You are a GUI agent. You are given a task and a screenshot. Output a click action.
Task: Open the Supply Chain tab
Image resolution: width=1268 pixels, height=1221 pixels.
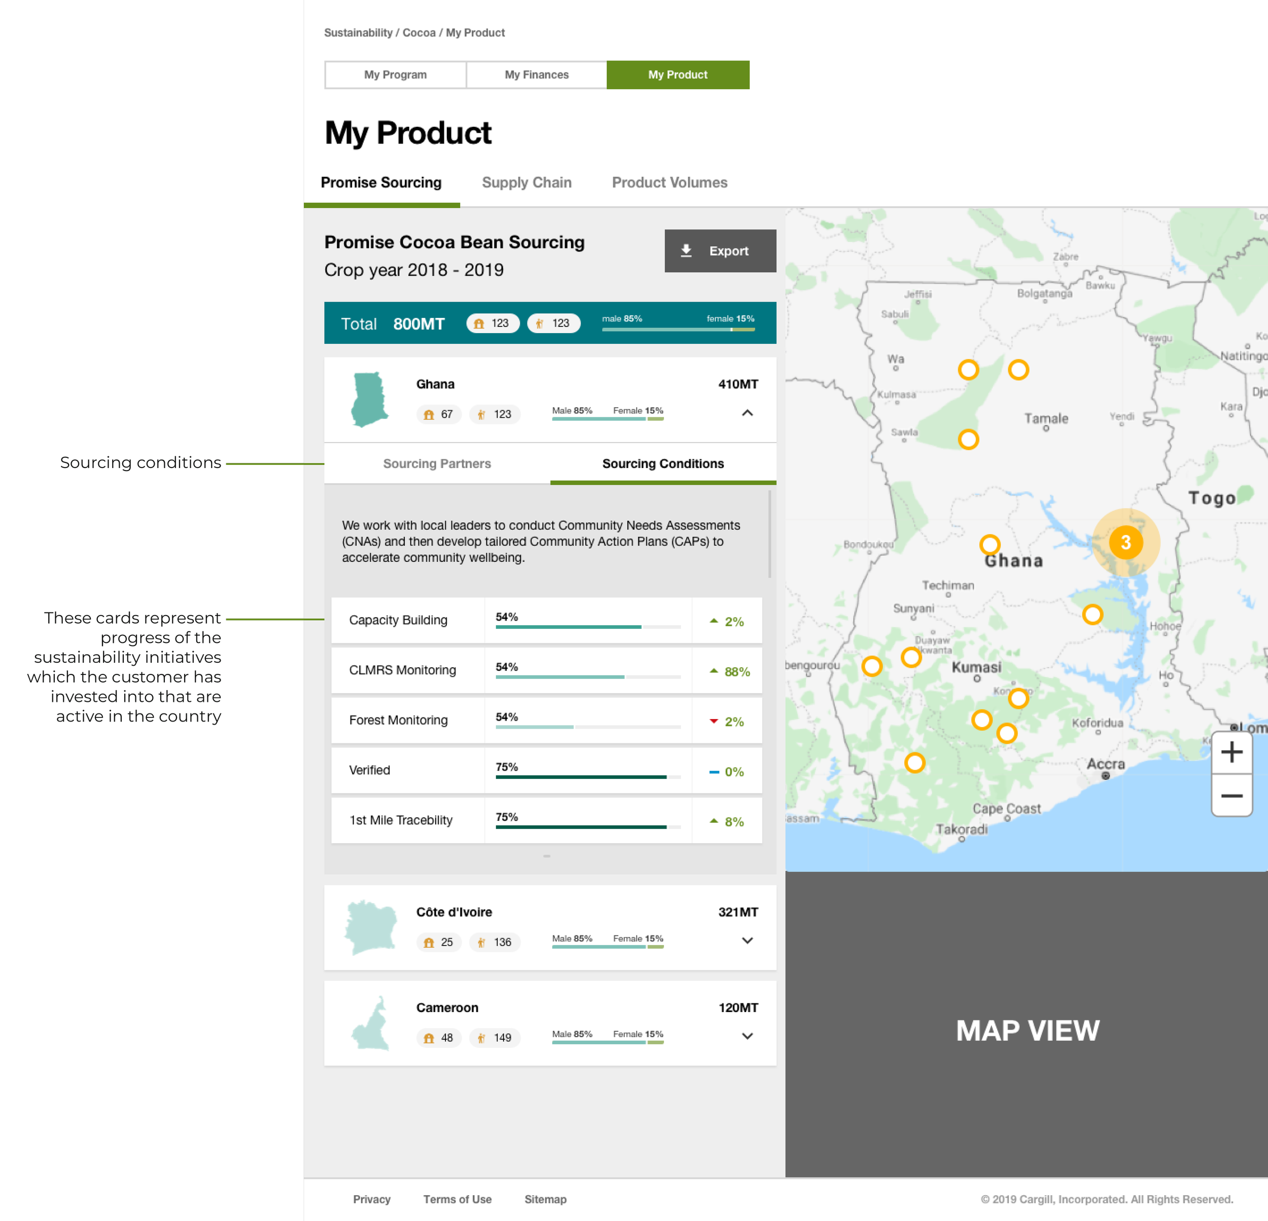pos(526,183)
